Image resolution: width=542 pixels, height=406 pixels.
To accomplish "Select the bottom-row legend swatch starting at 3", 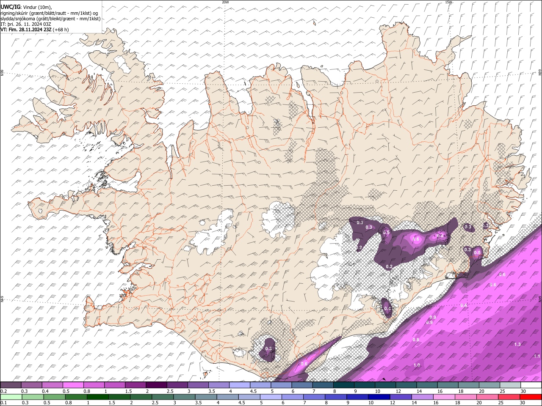I will [184, 397].
